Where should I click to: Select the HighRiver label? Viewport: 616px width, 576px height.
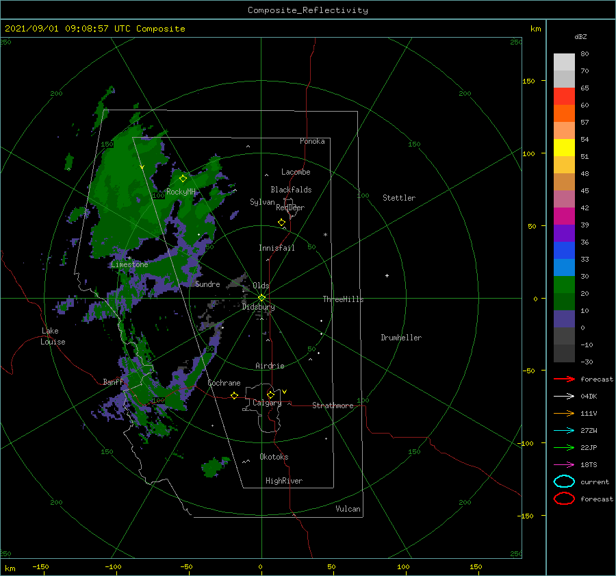point(284,481)
